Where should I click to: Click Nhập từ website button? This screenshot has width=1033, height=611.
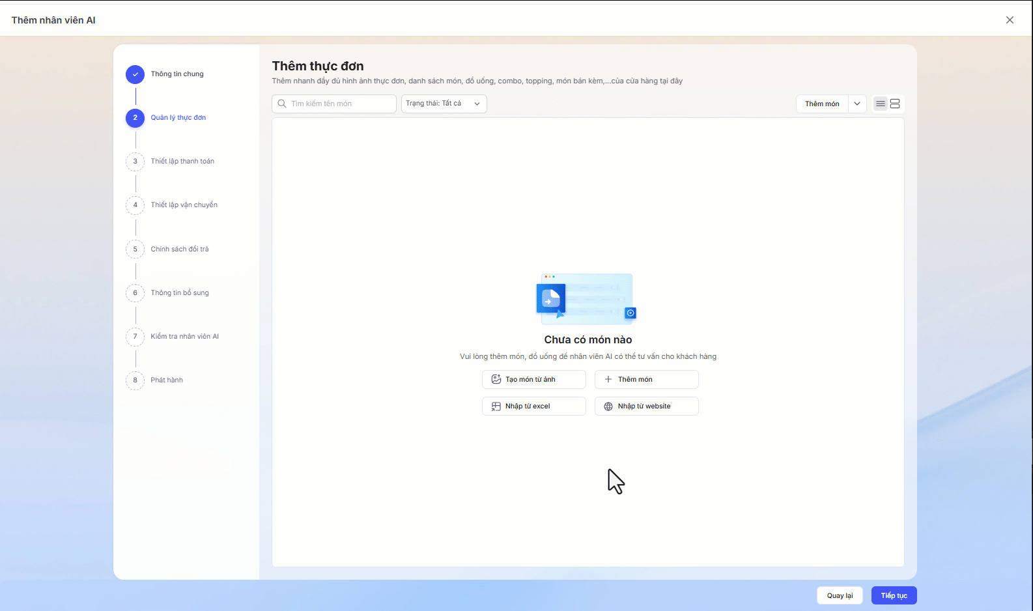point(646,406)
